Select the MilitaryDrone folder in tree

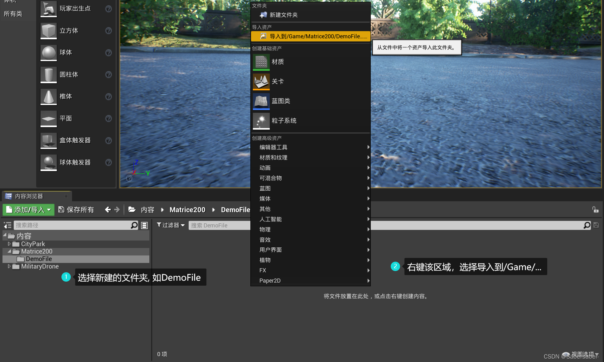[x=40, y=266]
